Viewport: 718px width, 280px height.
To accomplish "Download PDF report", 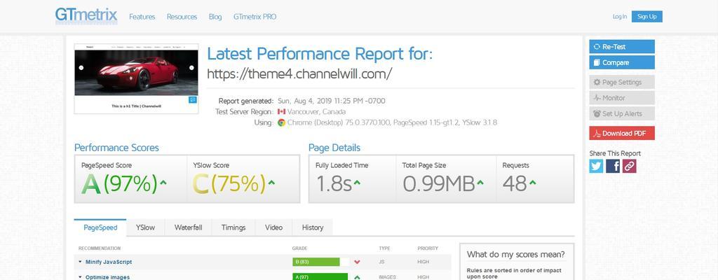I will pyautogui.click(x=622, y=133).
